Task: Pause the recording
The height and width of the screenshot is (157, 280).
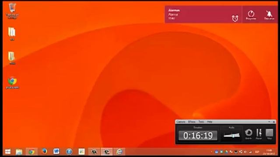Action: pyautogui.click(x=259, y=134)
